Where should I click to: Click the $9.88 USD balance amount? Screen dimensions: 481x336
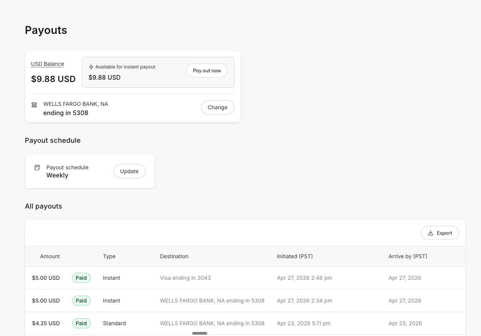coord(53,79)
